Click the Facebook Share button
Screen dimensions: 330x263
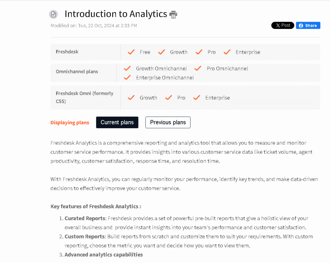click(308, 25)
